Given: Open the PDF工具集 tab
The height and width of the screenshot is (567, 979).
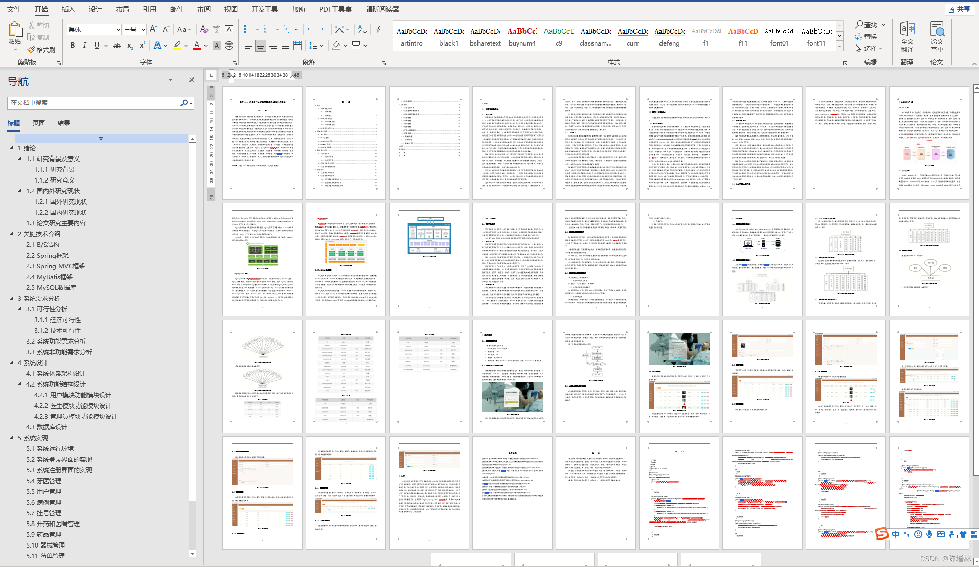Looking at the screenshot, I should 335,9.
